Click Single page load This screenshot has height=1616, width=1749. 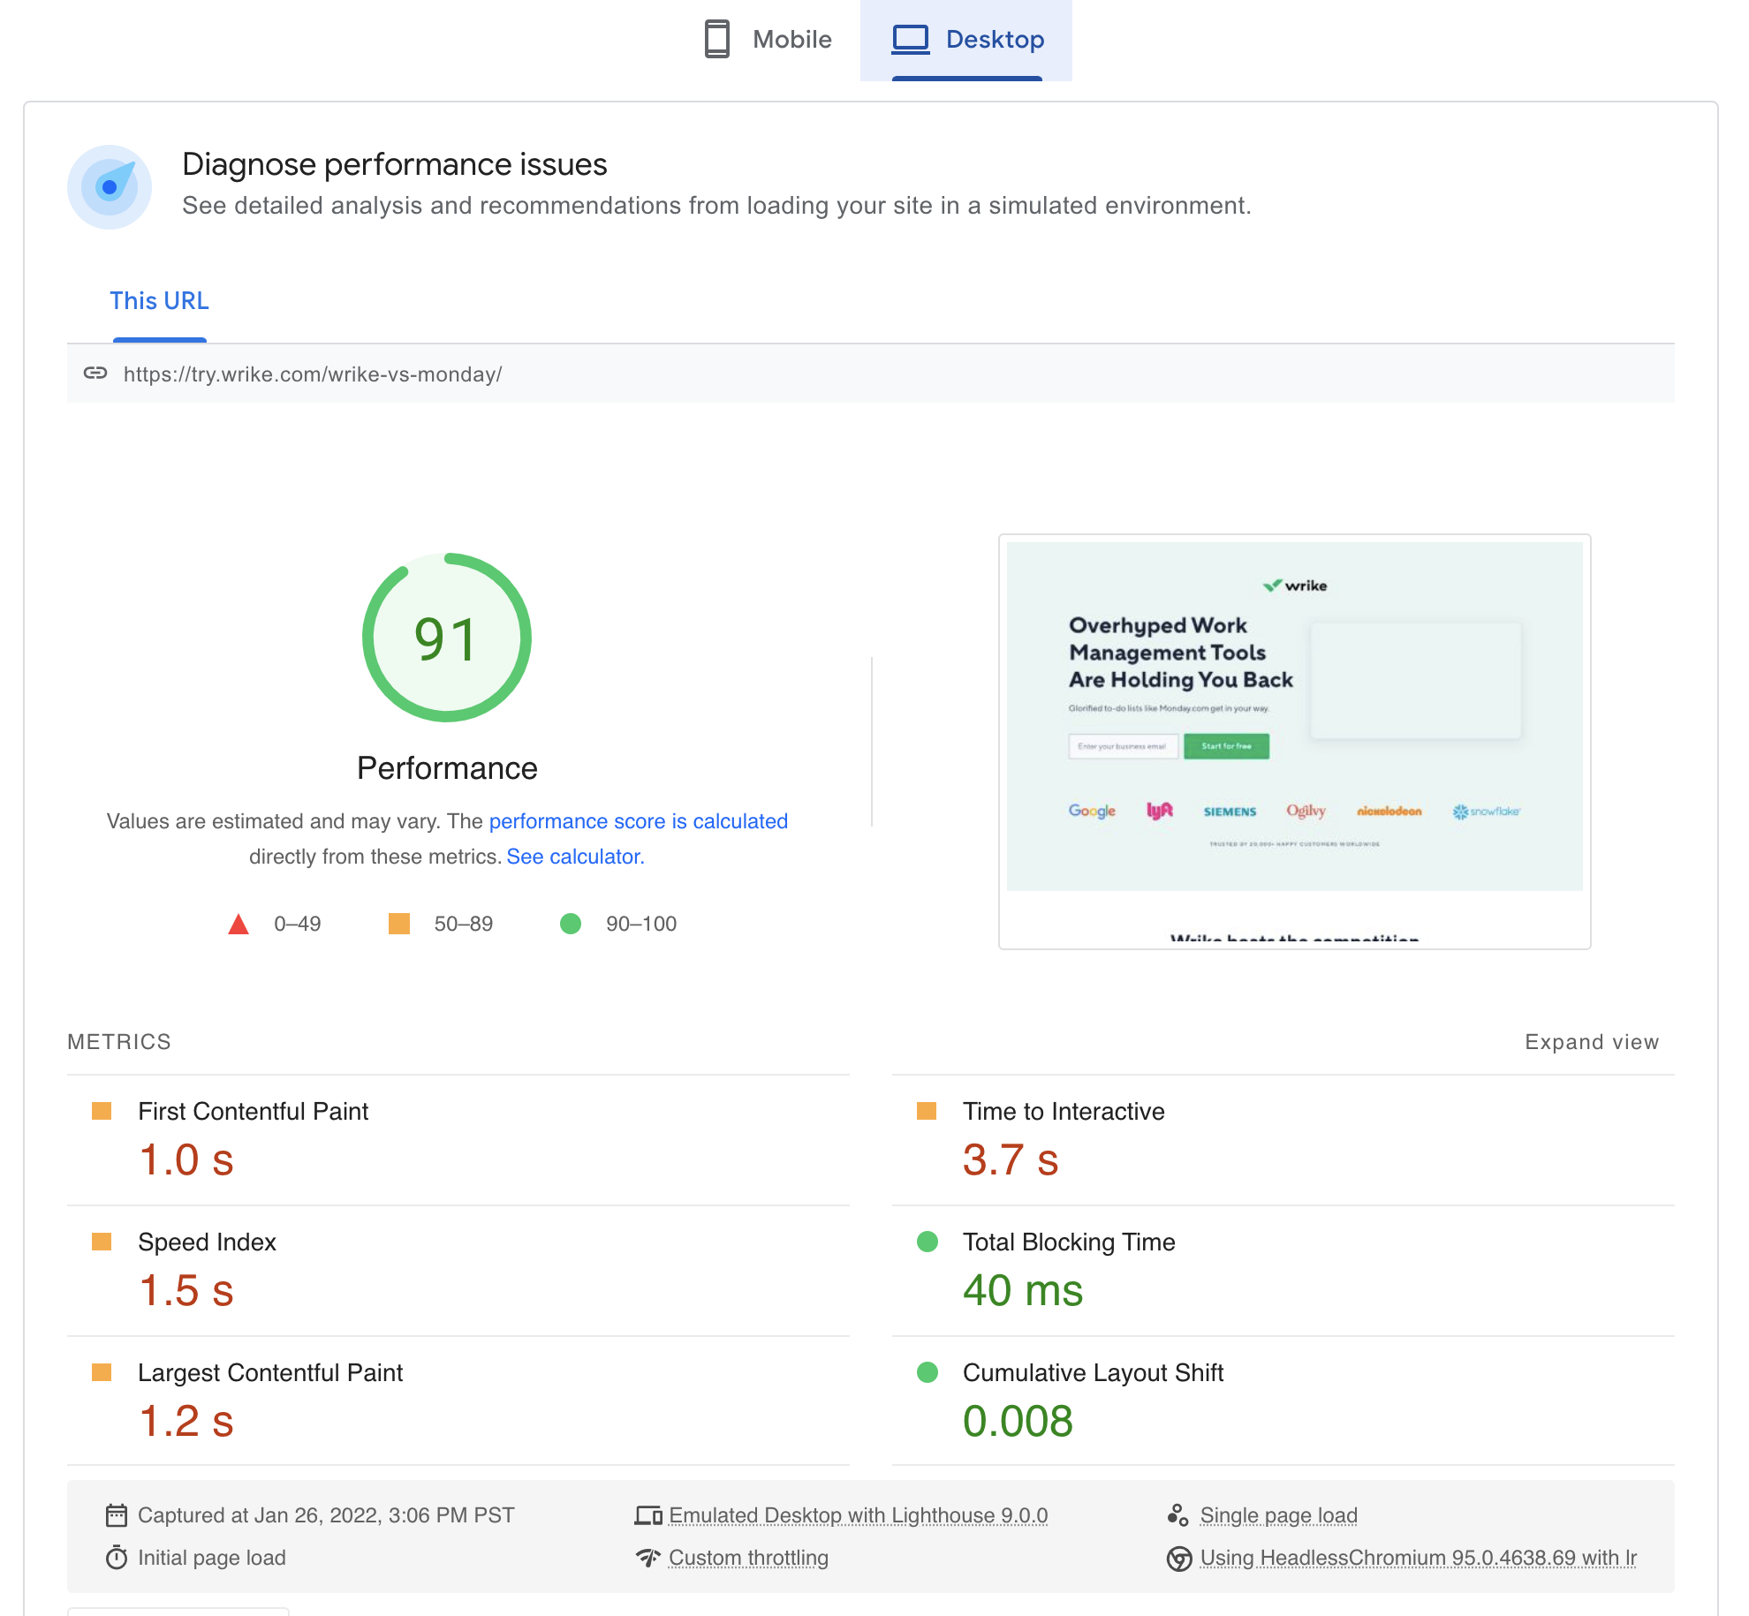tap(1278, 1515)
